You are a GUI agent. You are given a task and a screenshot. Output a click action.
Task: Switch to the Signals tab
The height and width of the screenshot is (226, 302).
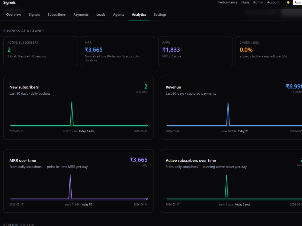tap(34, 14)
